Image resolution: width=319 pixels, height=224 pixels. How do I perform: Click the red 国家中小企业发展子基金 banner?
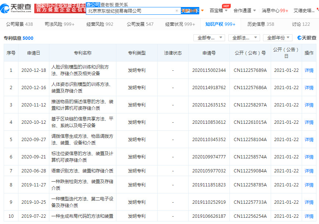[x=60, y=8]
